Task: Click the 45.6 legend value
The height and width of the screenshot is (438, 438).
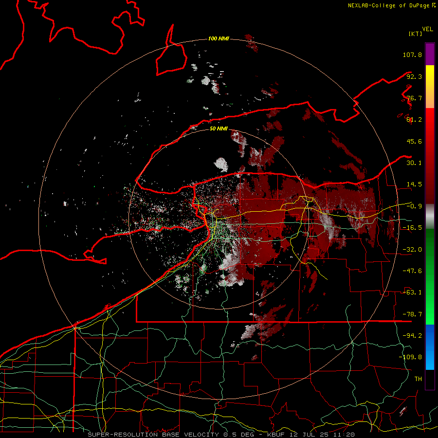Action: click(x=414, y=141)
